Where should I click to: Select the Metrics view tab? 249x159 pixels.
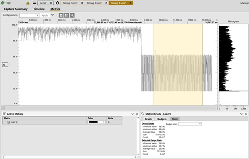pyautogui.click(x=55, y=9)
